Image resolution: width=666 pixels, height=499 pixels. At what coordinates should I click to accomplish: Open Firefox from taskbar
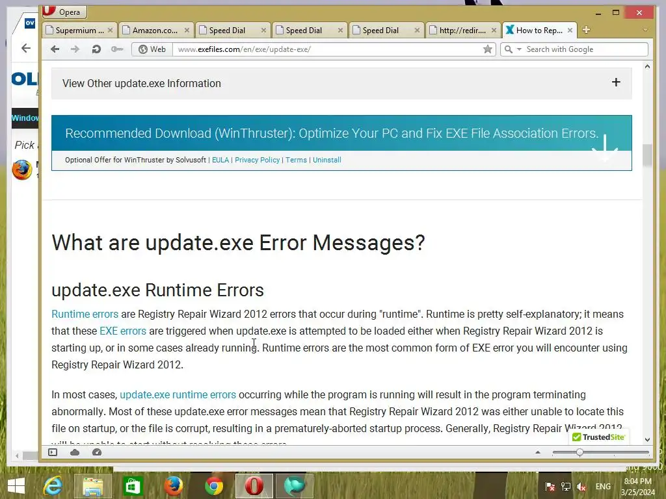[174, 486]
